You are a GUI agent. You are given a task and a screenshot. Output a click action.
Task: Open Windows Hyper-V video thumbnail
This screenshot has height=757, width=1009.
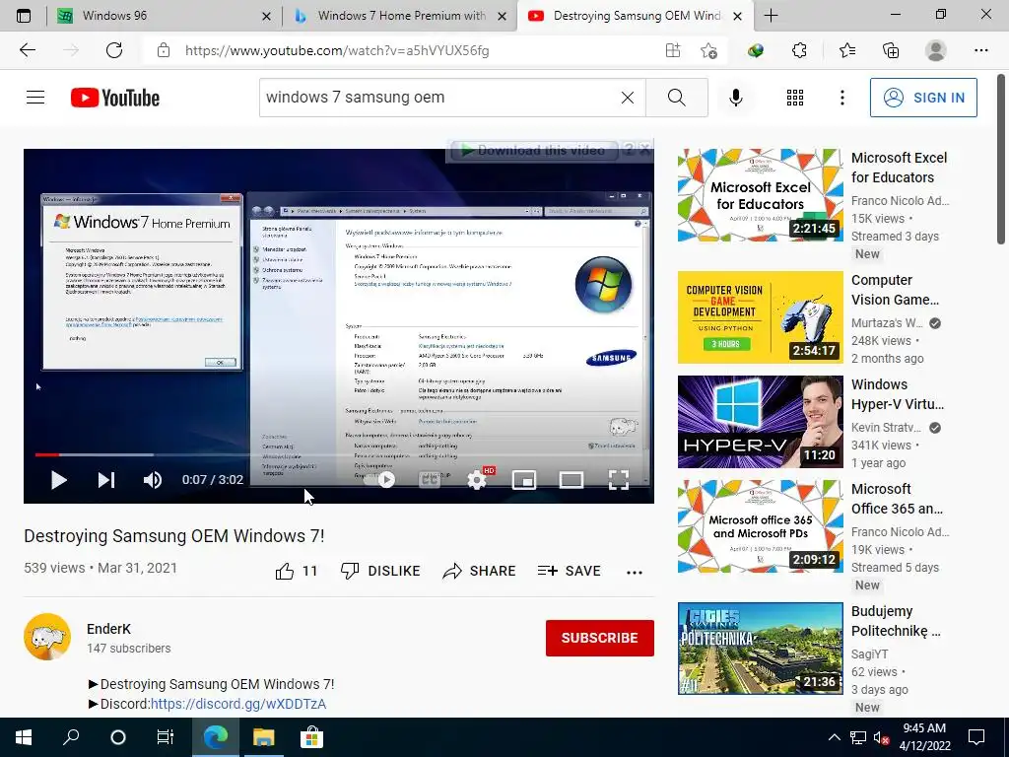point(760,422)
